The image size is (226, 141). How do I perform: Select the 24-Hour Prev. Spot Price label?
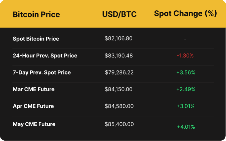(x=45, y=55)
